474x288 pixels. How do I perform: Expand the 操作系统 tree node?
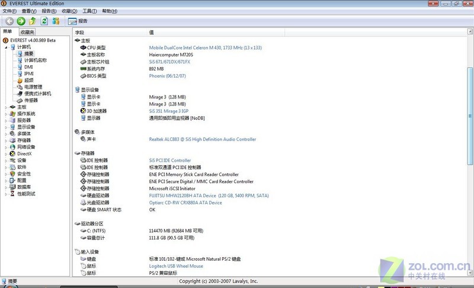6,114
